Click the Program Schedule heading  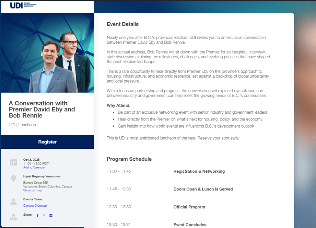129,159
